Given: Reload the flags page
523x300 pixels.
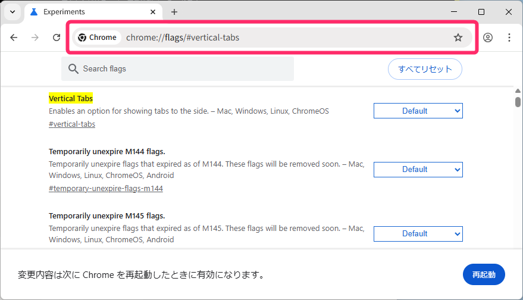Looking at the screenshot, I should pos(57,37).
